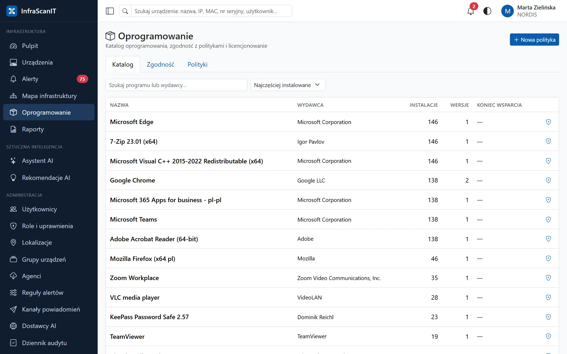Viewport: 567px width, 354px height.
Task: Open the notifications bell
Action: (471, 11)
